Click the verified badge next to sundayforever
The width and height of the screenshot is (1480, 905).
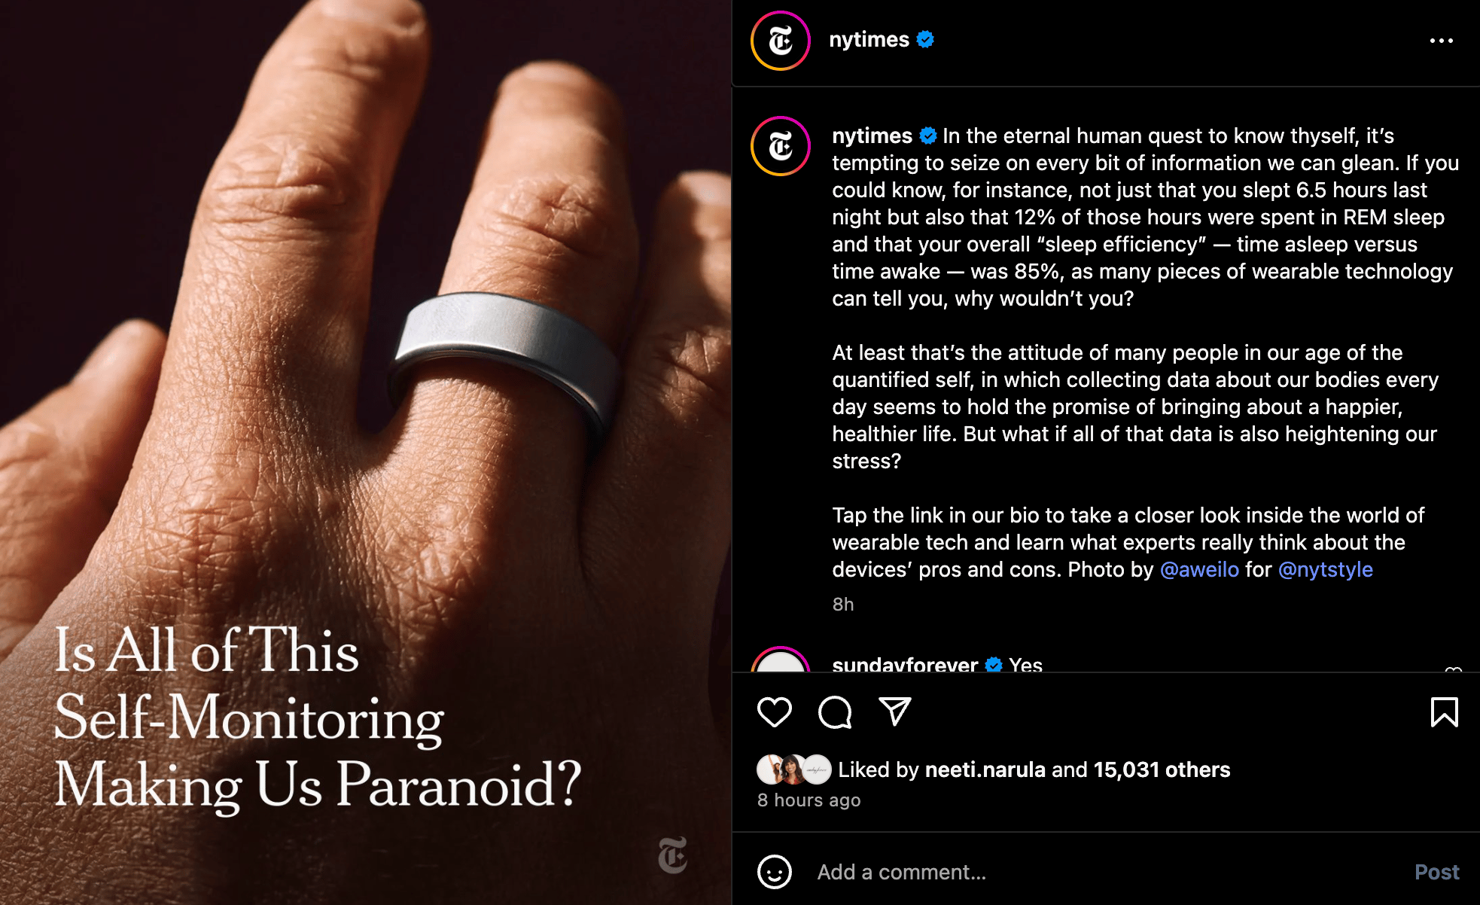[994, 665]
